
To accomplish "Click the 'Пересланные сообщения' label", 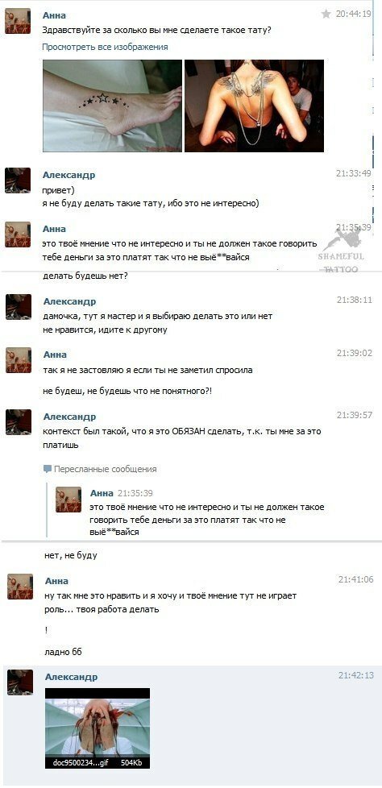I will (106, 469).
